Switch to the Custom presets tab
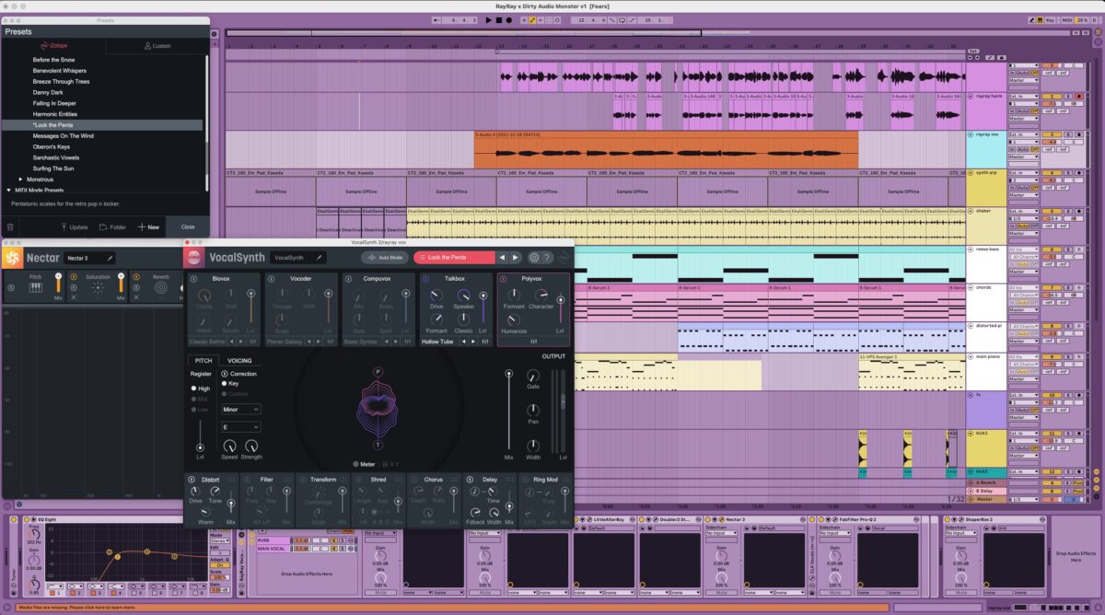The image size is (1105, 615). [x=157, y=46]
